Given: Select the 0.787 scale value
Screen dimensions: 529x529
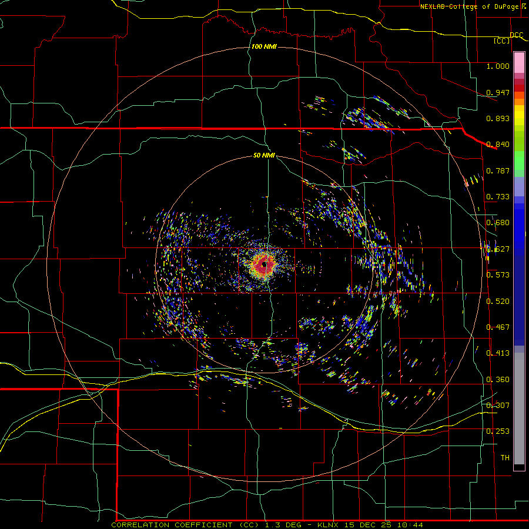Looking at the screenshot, I should tap(498, 170).
